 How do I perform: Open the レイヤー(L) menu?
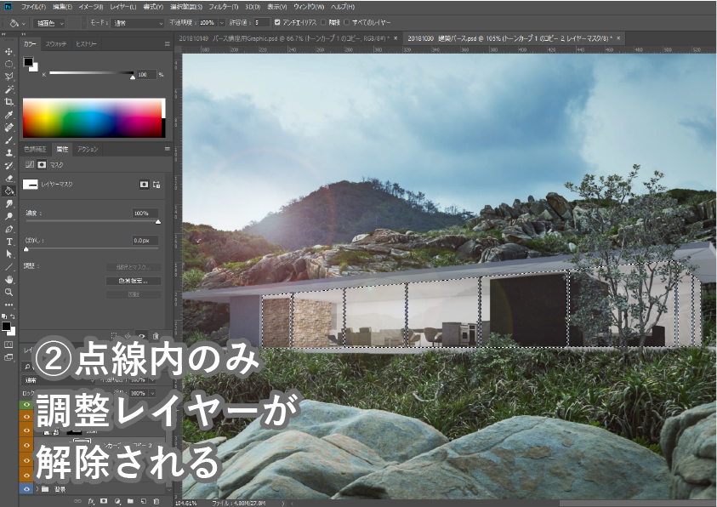pos(123,7)
